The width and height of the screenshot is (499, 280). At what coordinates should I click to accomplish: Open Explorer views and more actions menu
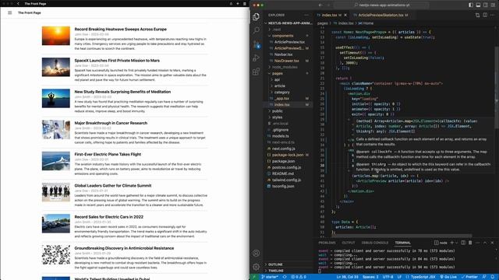(x=306, y=15)
